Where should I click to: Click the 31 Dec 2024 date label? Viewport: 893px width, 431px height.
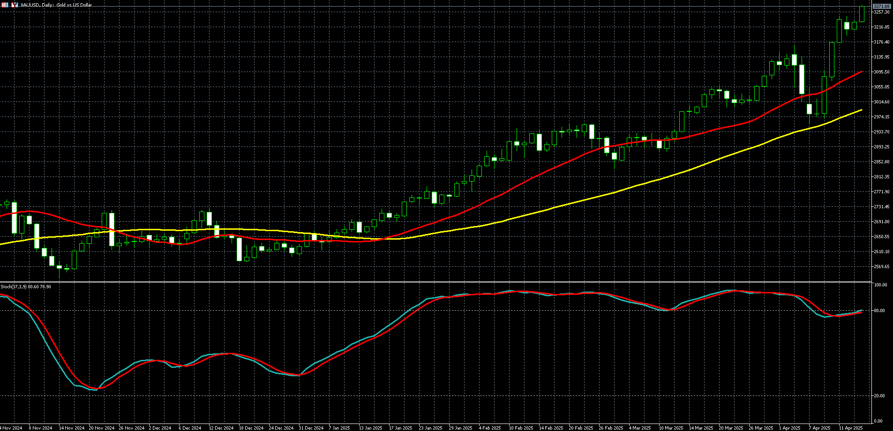coord(311,428)
